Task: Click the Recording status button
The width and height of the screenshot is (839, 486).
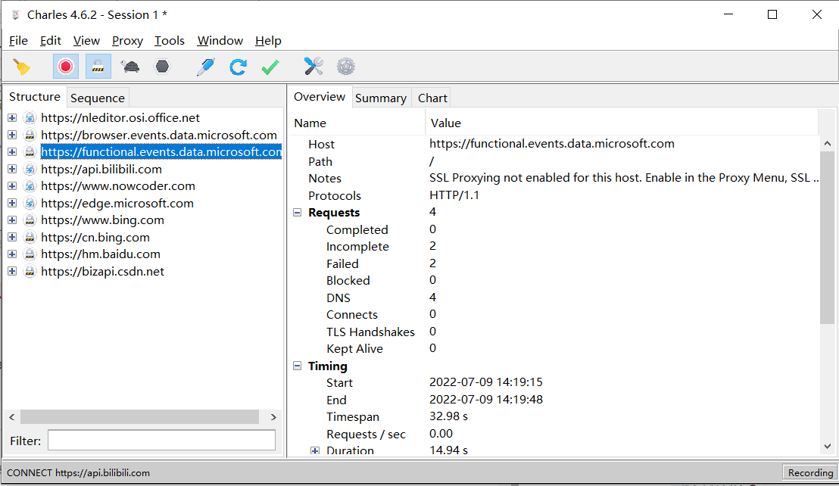Action: coord(810,472)
